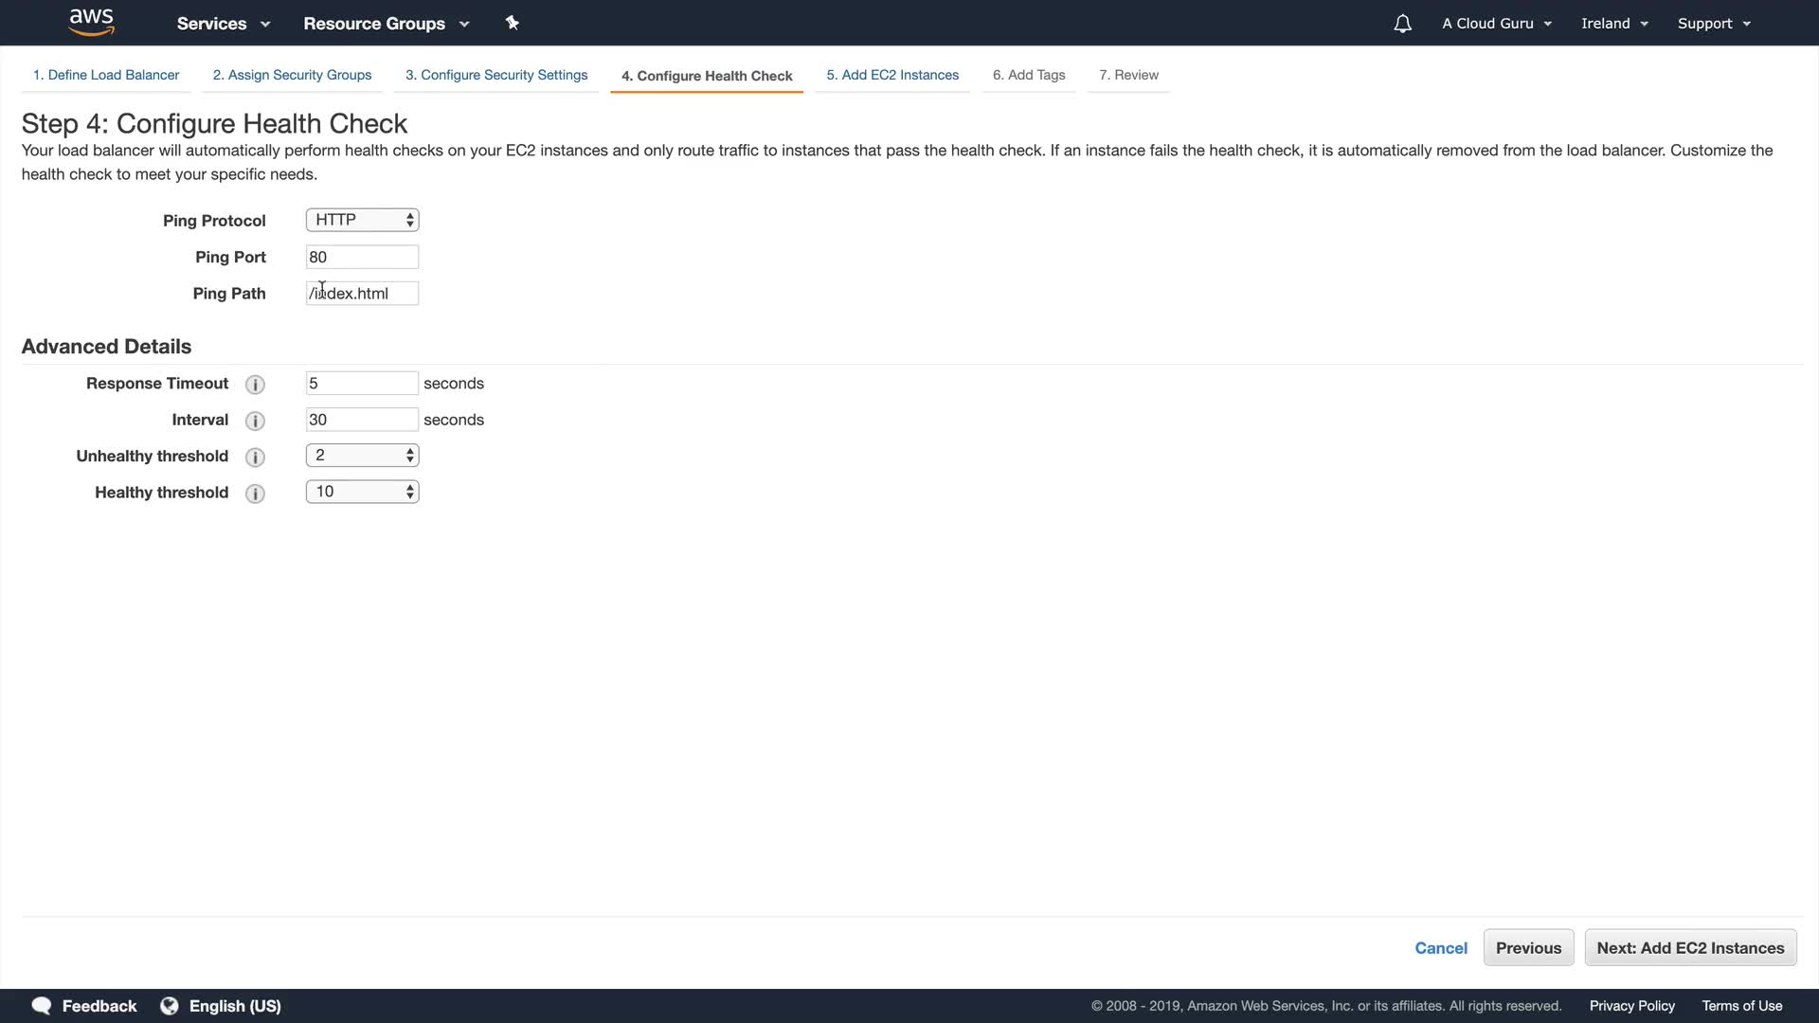The image size is (1819, 1023).
Task: Click the Interval info icon
Action: click(x=255, y=421)
